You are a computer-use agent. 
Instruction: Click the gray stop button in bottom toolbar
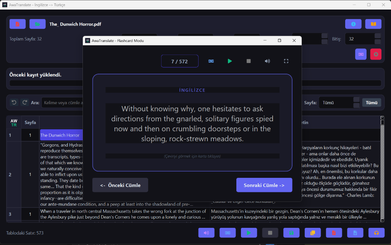pyautogui.click(x=270, y=233)
